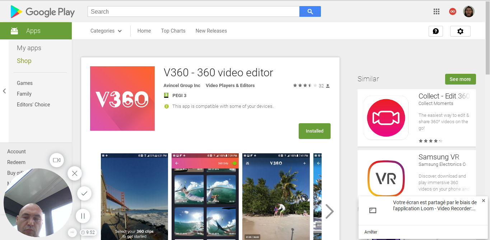
Task: Open New Releases tab
Action: [211, 31]
